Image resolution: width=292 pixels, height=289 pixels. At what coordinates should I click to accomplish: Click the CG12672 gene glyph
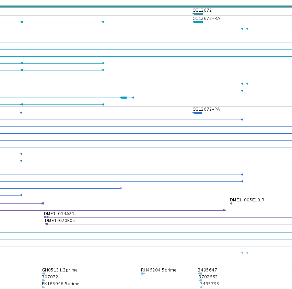click(x=198, y=14)
